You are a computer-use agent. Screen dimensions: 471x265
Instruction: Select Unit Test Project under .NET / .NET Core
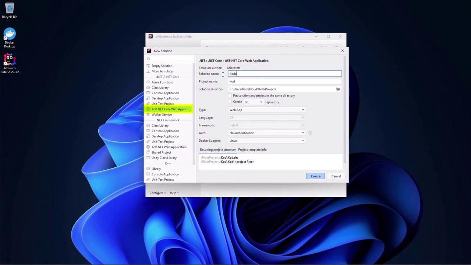[163, 104]
